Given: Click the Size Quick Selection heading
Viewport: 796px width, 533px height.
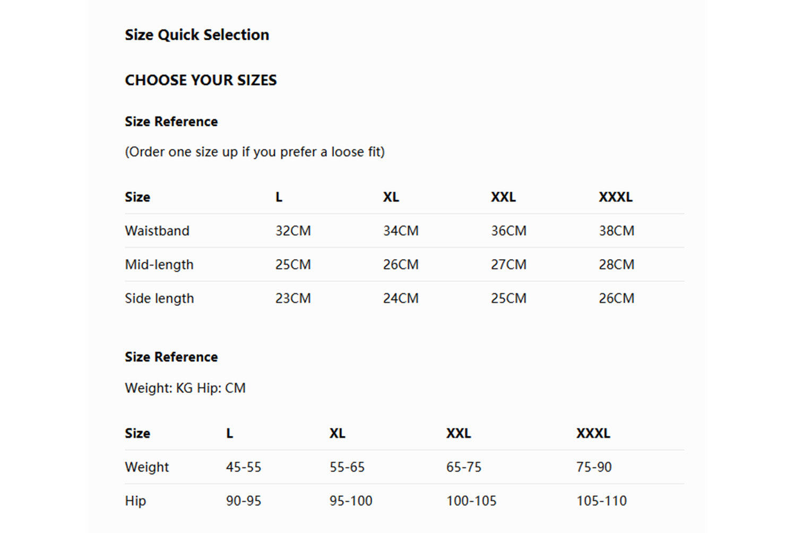Looking at the screenshot, I should (x=197, y=35).
